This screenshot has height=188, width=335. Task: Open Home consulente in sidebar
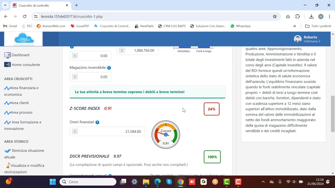pyautogui.click(x=26, y=65)
